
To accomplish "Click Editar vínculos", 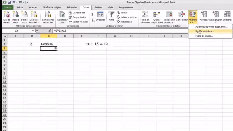I will click(79, 22).
